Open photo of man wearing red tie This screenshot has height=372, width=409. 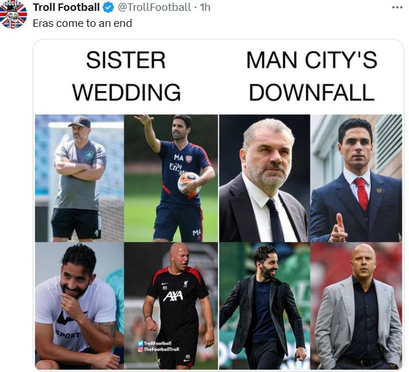pos(356,178)
